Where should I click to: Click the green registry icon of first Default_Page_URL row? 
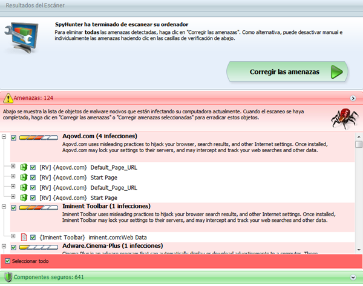coord(24,167)
